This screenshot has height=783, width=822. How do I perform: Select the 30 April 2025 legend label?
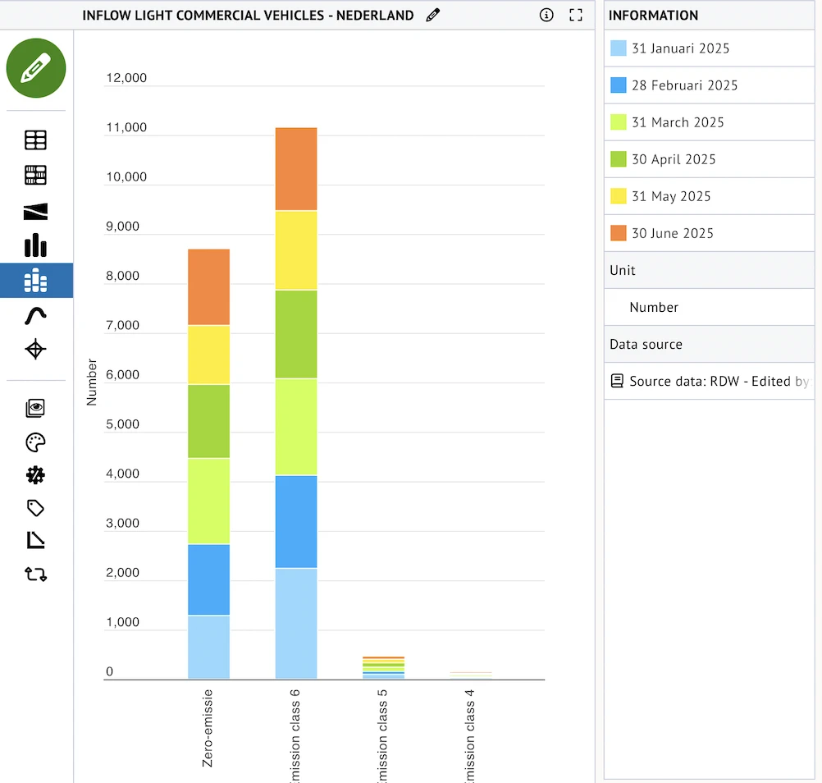(x=674, y=159)
